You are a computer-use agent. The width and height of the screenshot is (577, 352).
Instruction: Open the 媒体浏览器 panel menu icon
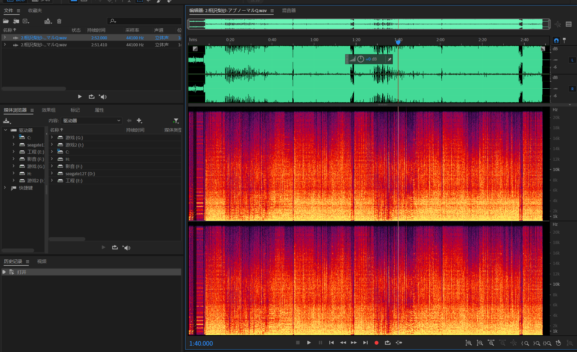tap(32, 110)
